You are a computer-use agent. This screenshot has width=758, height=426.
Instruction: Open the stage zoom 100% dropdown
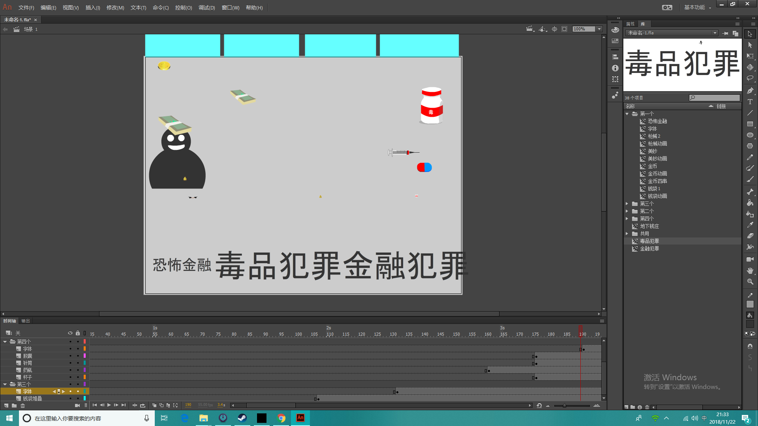pos(599,29)
